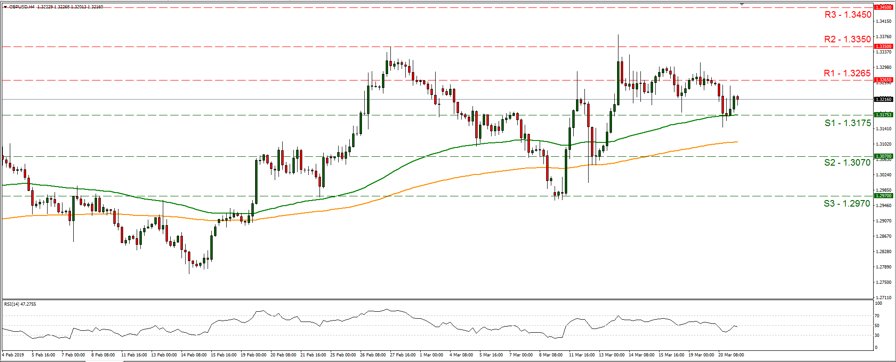The image size is (896, 362).
Task: Select the S2 - 1.3070 support label
Action: [x=847, y=162]
